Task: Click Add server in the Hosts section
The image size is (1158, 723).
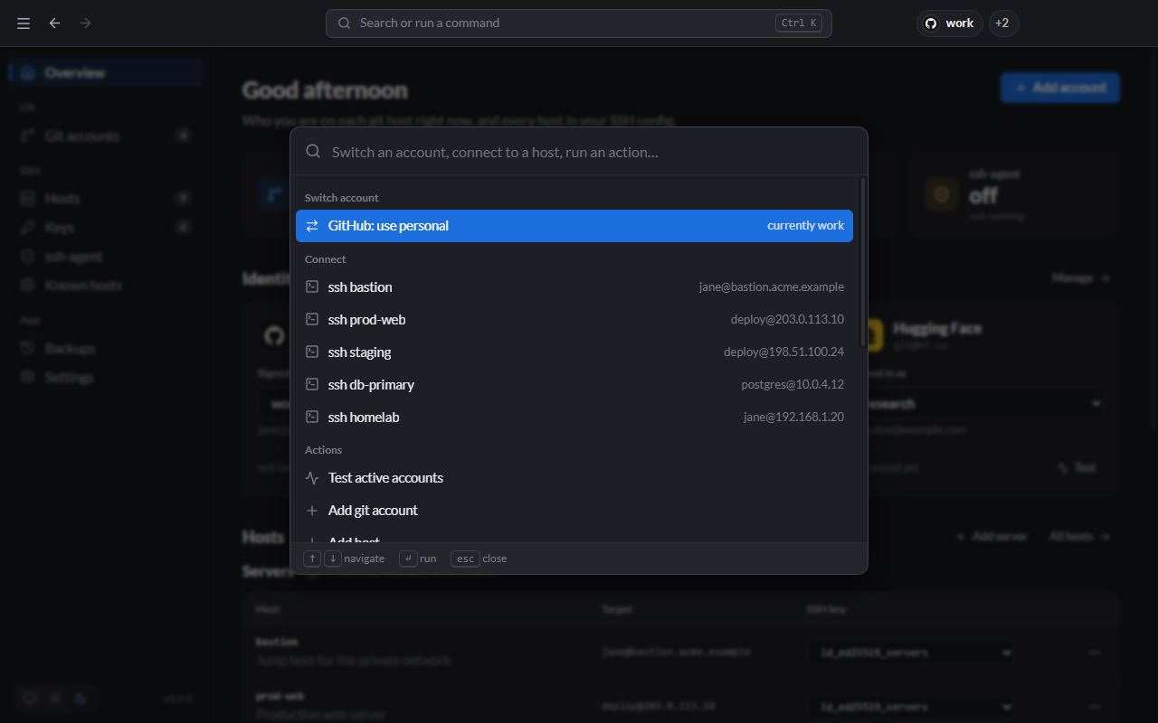Action: (992, 536)
